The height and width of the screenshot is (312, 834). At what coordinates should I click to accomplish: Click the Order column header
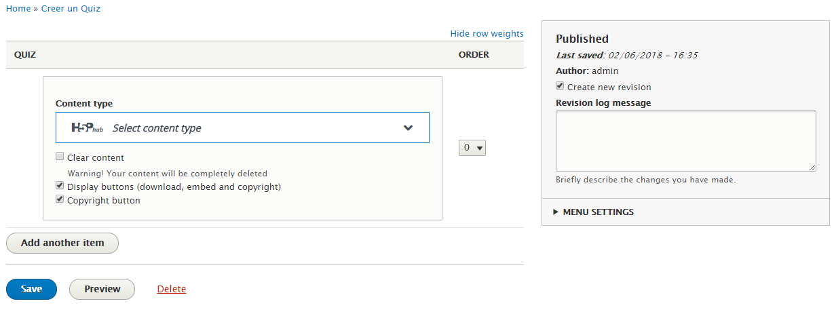[x=474, y=54]
